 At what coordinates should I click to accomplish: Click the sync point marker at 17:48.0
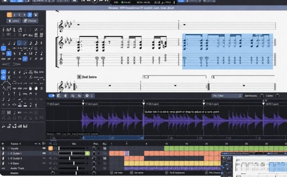tap(143, 104)
